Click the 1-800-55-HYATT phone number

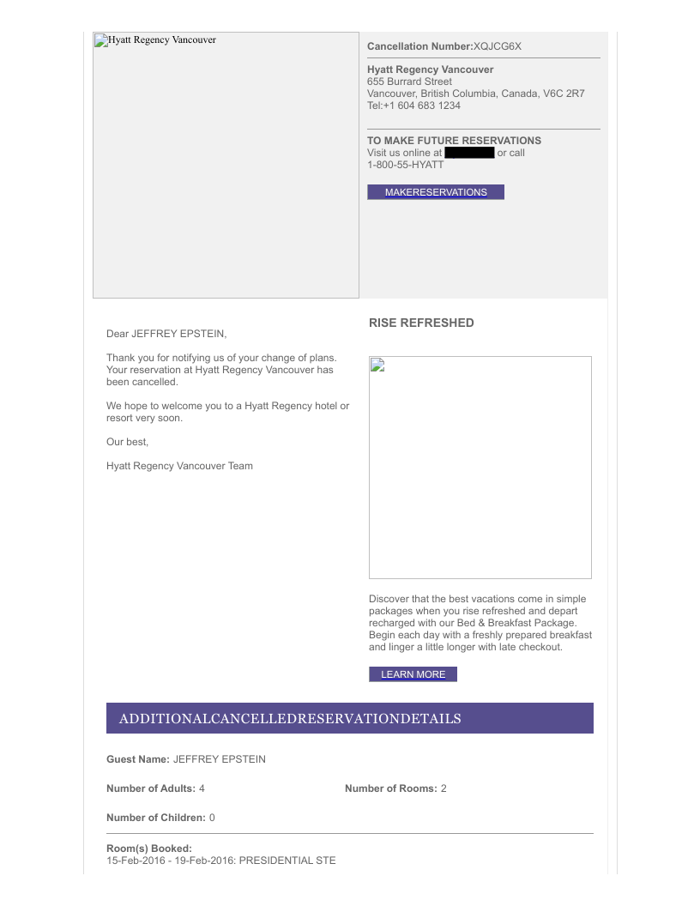pyautogui.click(x=406, y=165)
